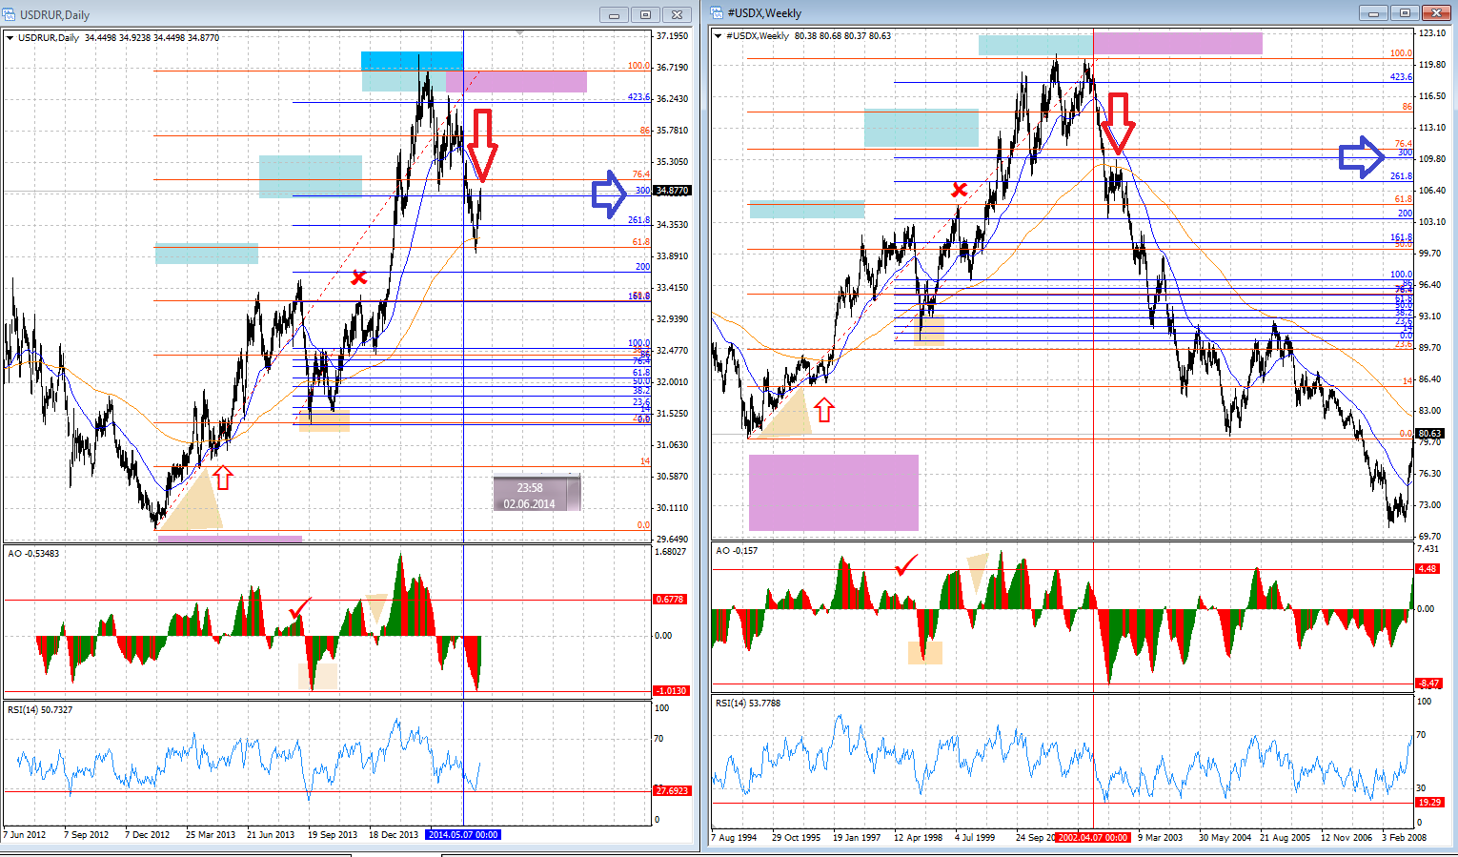Click the 18 Dec 2013 date on time axis
The width and height of the screenshot is (1458, 857).
[394, 835]
